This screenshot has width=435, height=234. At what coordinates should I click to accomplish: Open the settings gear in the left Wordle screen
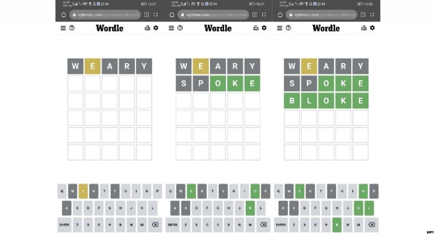(156, 28)
